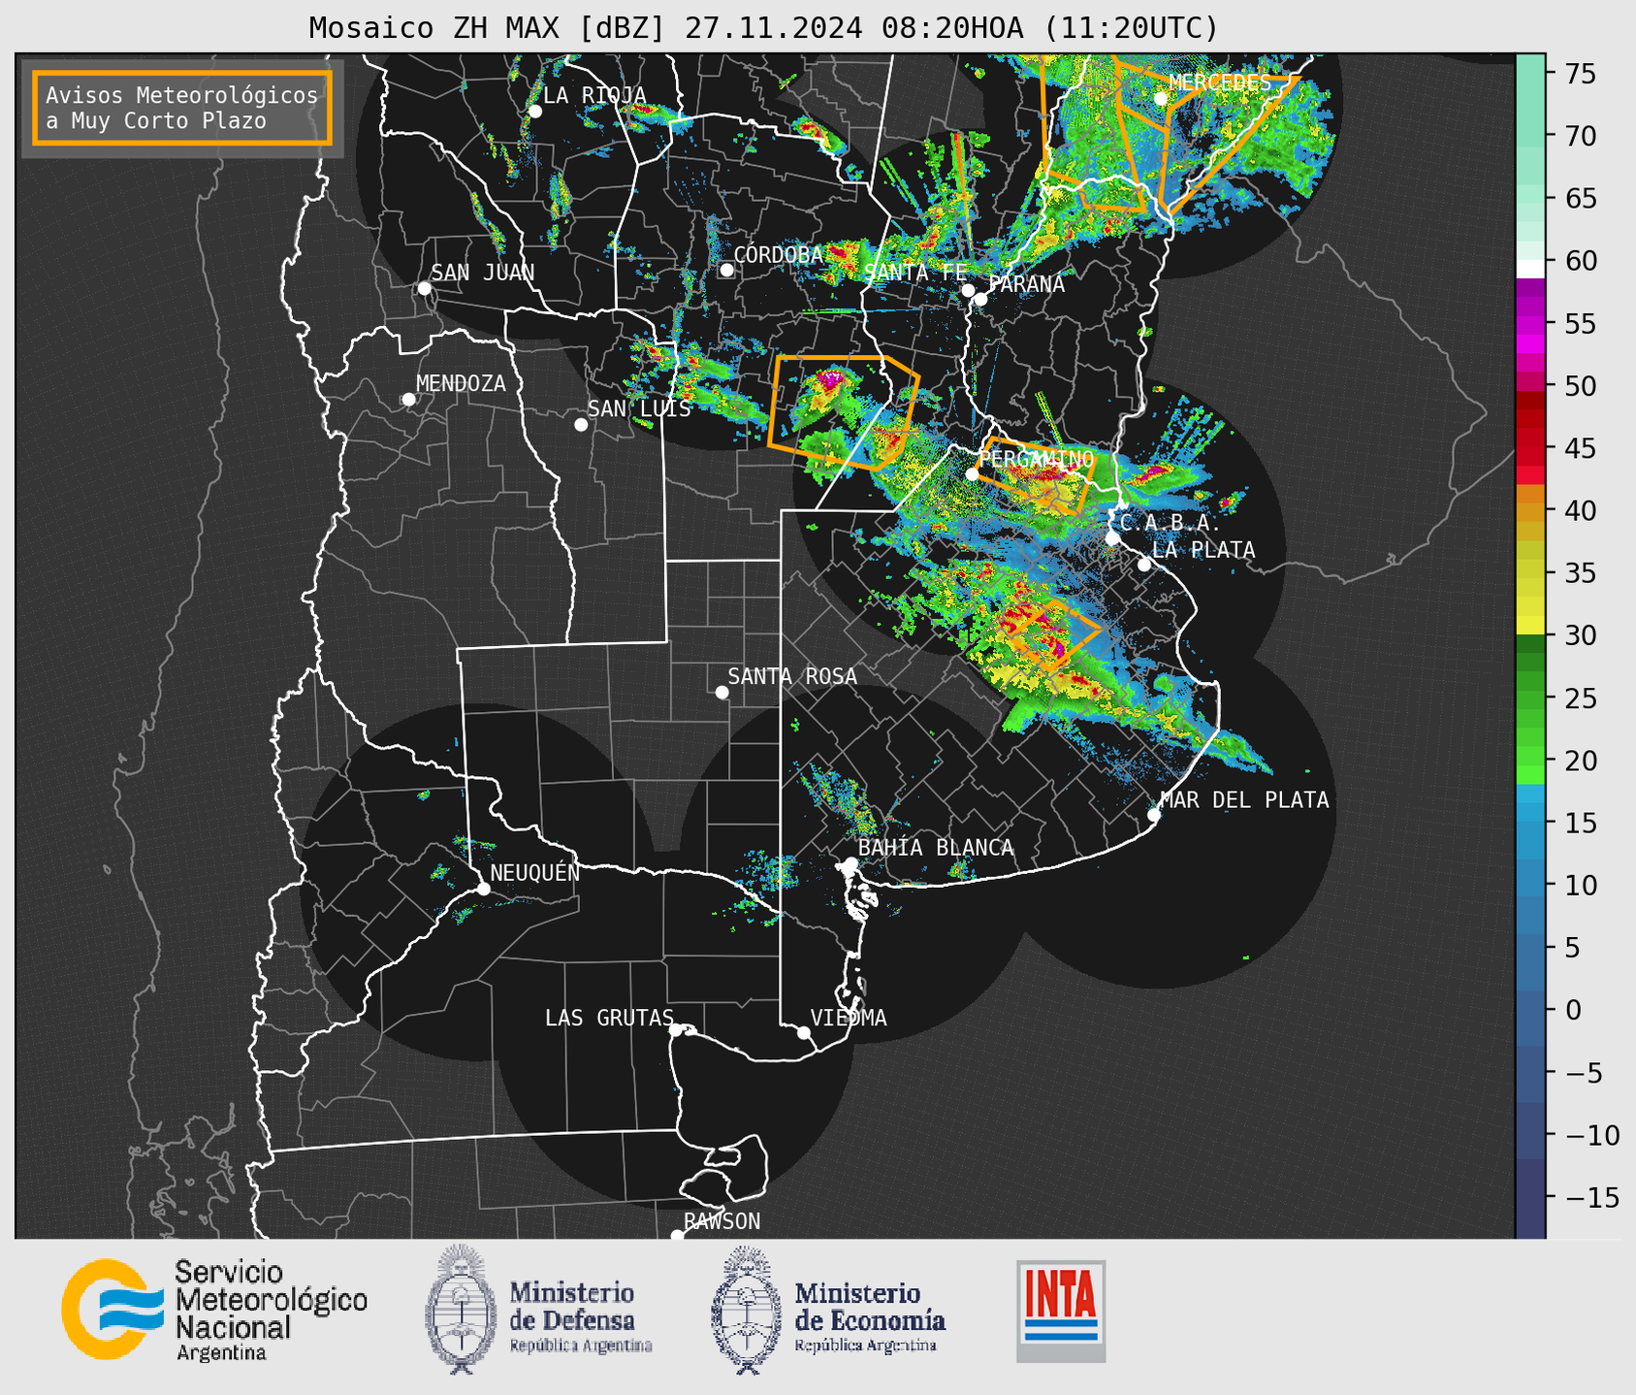Click the C.A.B.A. city label
This screenshot has width=1636, height=1395.
[1169, 522]
